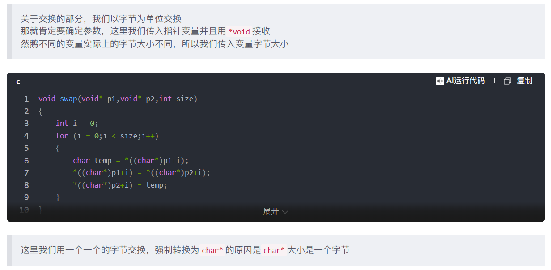The height and width of the screenshot is (270, 551).
Task: Click the language label c on code header
Action: click(18, 81)
